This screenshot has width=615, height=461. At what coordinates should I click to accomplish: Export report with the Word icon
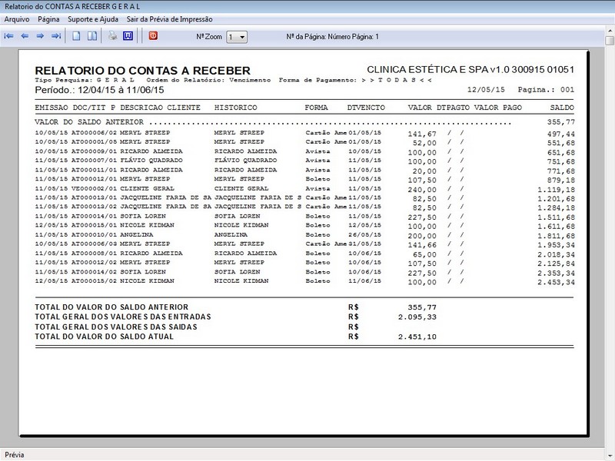[128, 36]
